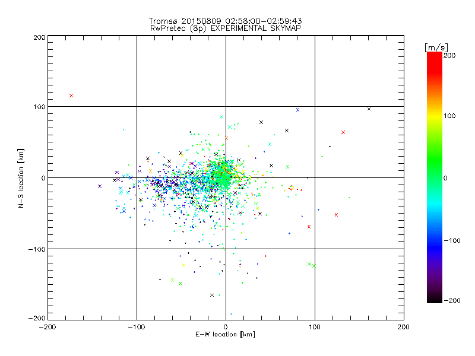Click the colorbar '200' tick label at top
Viewport: 475px width, 356px height.
click(x=449, y=55)
